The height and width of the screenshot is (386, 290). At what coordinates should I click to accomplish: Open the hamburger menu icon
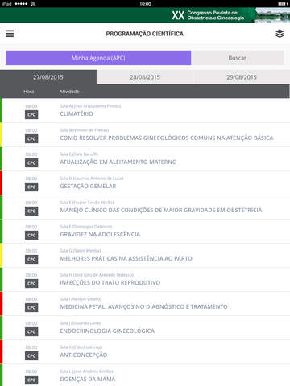point(10,34)
